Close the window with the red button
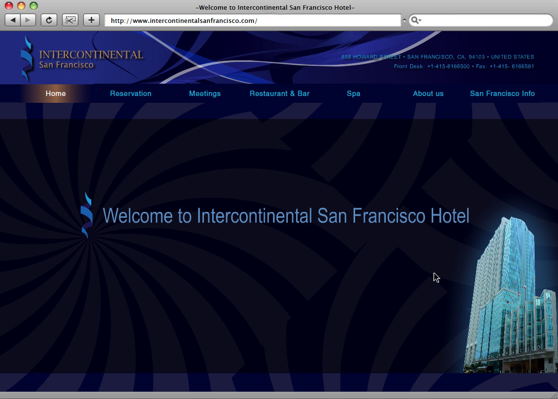This screenshot has height=399, width=558. click(9, 5)
